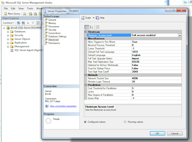Click the Property Pages icon in grid toolbar
Image resolution: width=192 pixels, height=142 pixels.
point(97,27)
